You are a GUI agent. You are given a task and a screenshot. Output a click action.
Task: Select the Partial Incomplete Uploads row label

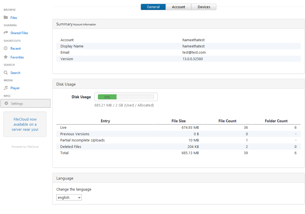point(82,140)
